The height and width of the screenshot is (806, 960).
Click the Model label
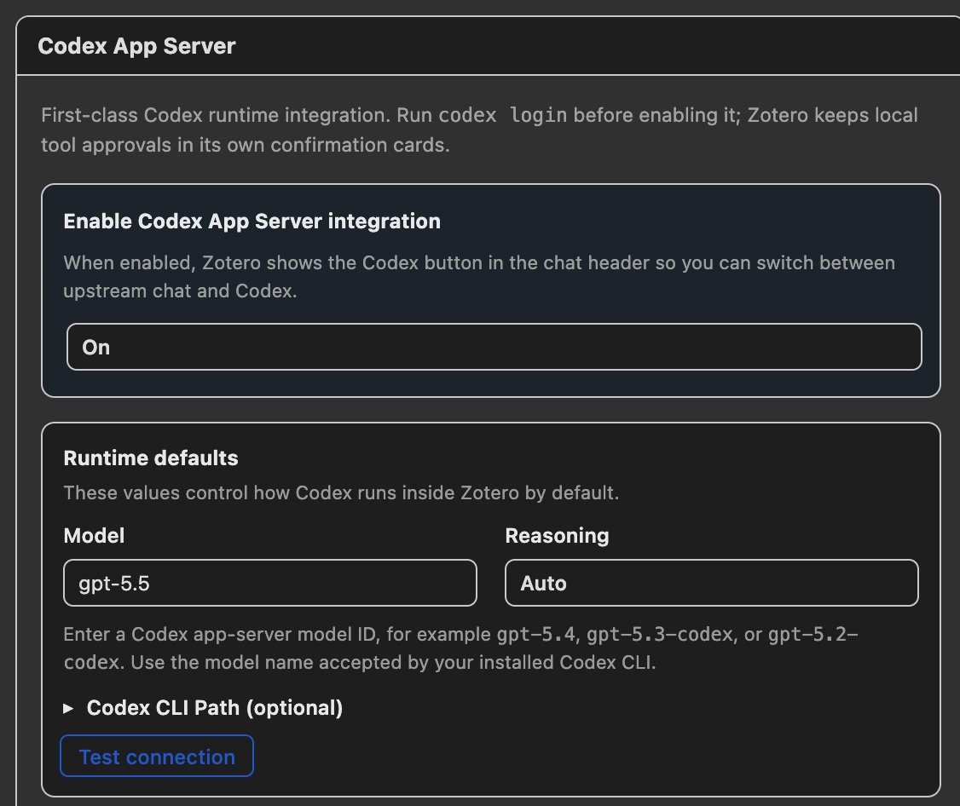click(94, 536)
